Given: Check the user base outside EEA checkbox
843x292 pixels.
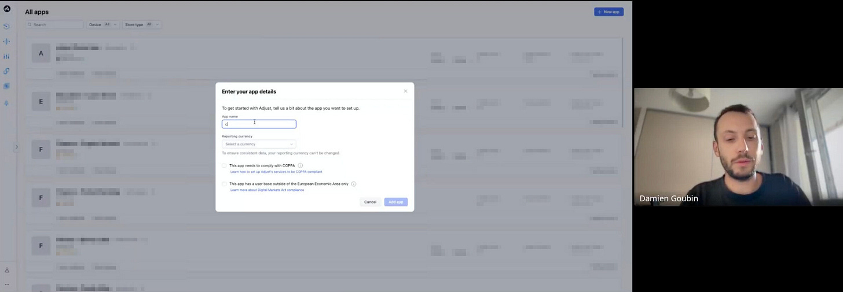Looking at the screenshot, I should [225, 184].
